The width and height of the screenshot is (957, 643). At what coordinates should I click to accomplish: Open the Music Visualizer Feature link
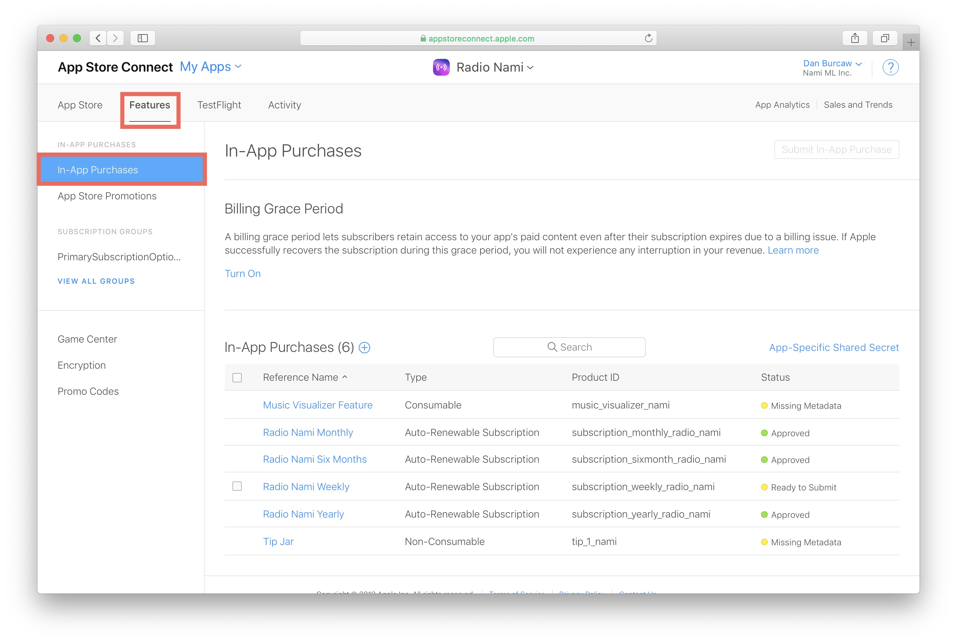tap(318, 405)
